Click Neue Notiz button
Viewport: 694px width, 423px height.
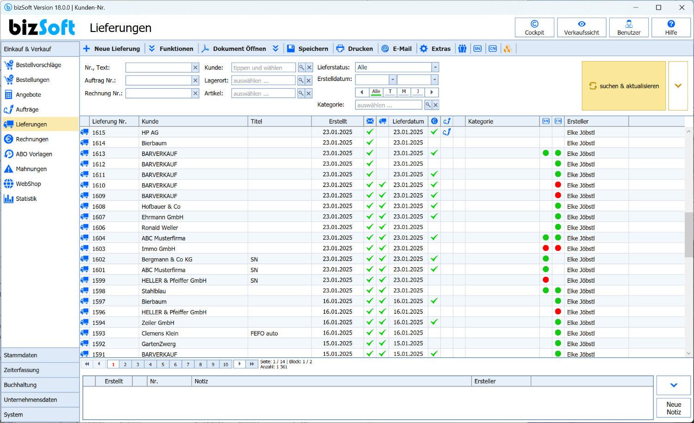click(x=674, y=408)
